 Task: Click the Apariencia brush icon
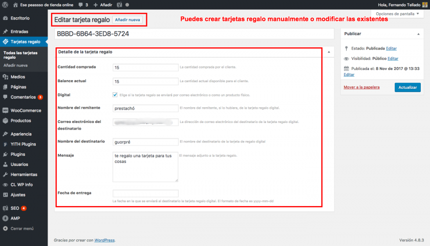[5, 134]
